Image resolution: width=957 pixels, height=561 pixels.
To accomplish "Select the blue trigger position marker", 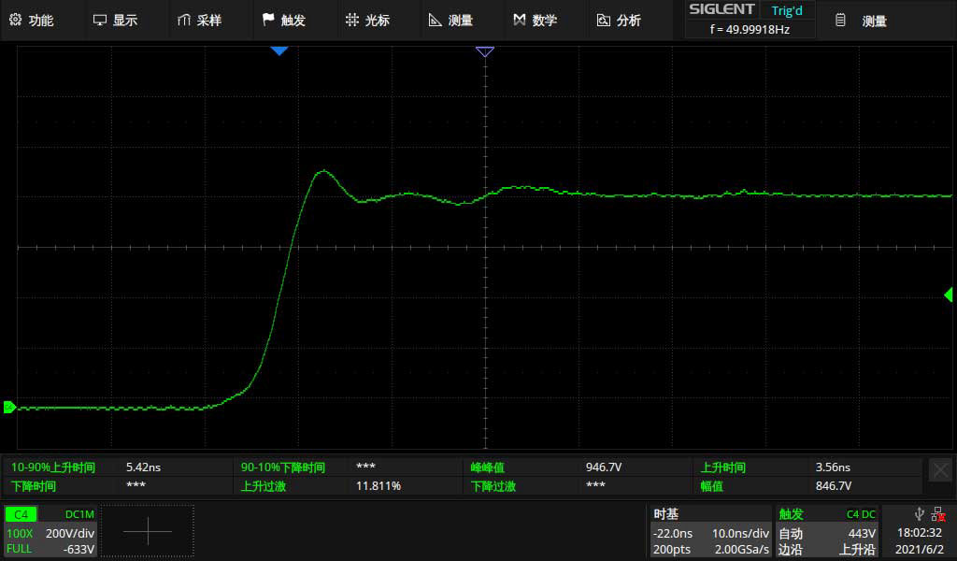I will click(x=279, y=51).
